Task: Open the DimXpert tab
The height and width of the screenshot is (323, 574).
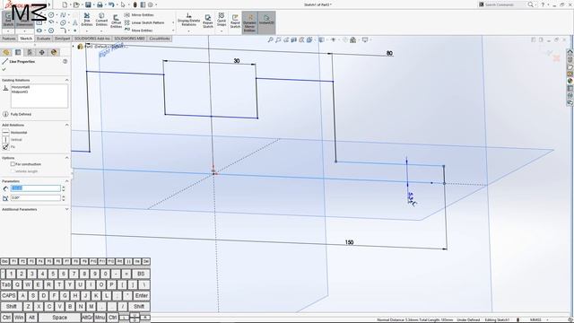Action: (62, 39)
